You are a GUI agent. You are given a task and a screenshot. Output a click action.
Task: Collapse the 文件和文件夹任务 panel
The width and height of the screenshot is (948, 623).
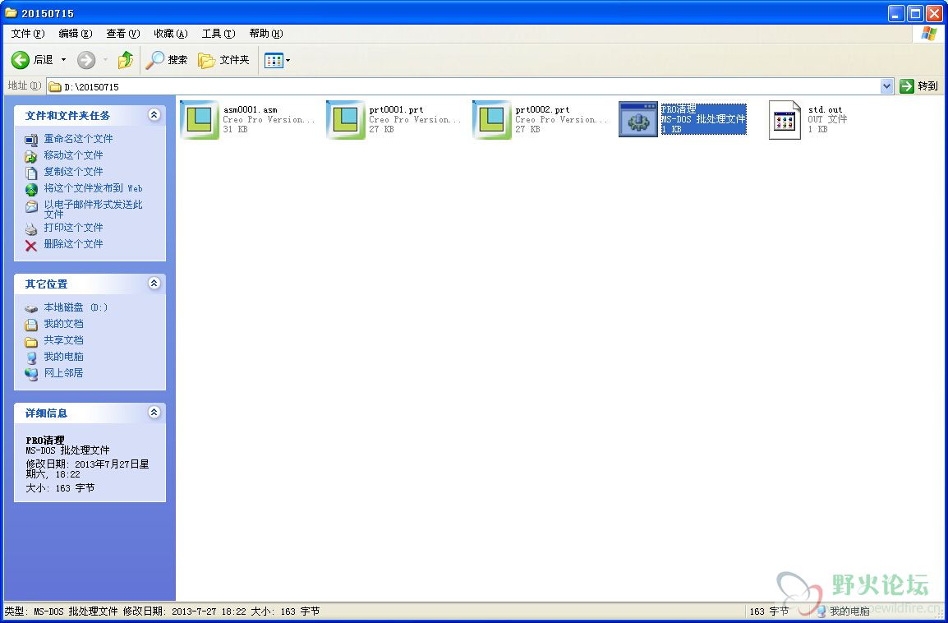pos(154,114)
